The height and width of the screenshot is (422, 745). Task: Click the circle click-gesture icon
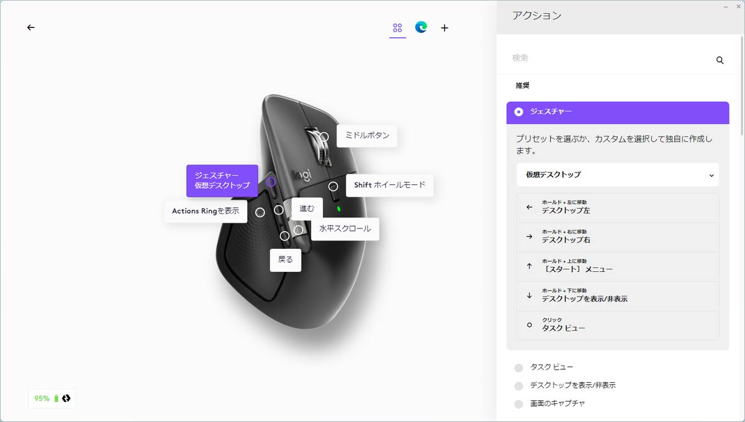click(x=529, y=325)
